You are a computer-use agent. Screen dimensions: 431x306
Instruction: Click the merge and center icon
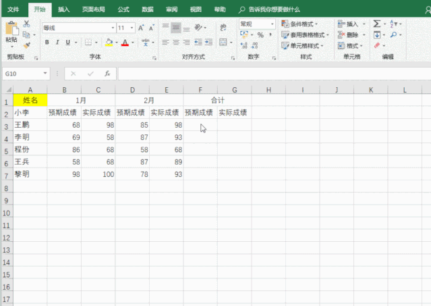click(223, 42)
